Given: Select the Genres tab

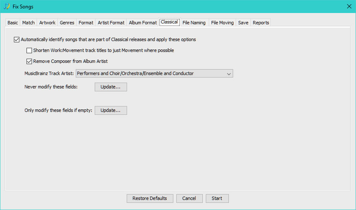Looking at the screenshot, I should pyautogui.click(x=67, y=23).
